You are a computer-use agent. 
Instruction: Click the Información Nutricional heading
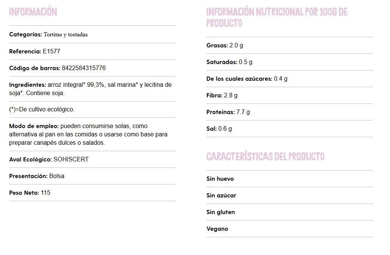tap(277, 17)
